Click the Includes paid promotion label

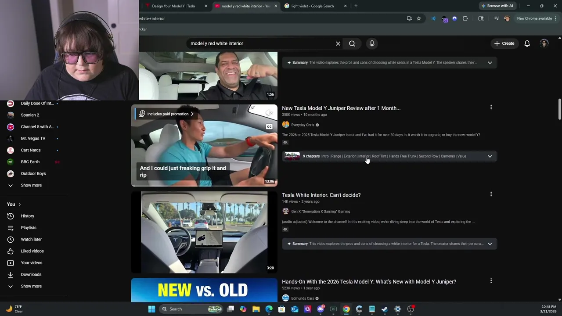[167, 114]
